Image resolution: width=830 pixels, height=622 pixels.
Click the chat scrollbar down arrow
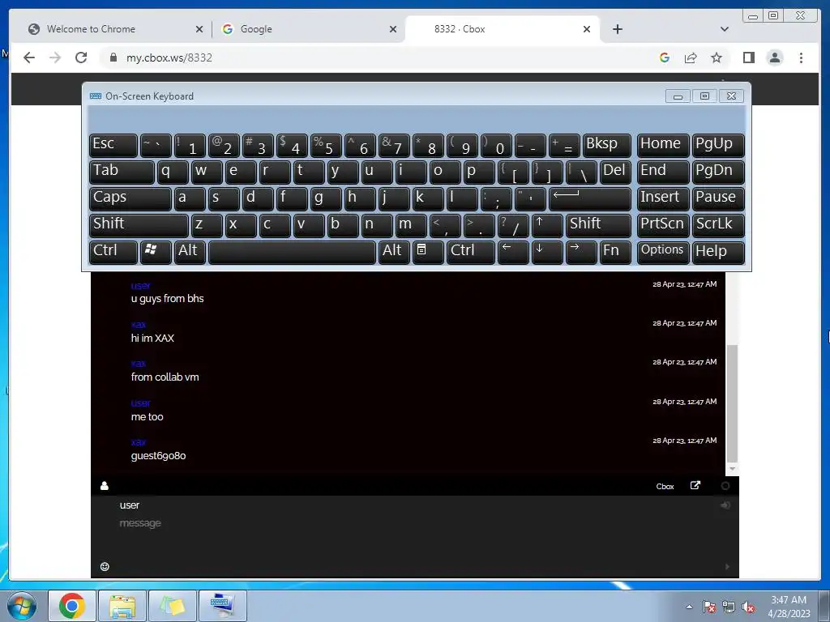coord(732,469)
